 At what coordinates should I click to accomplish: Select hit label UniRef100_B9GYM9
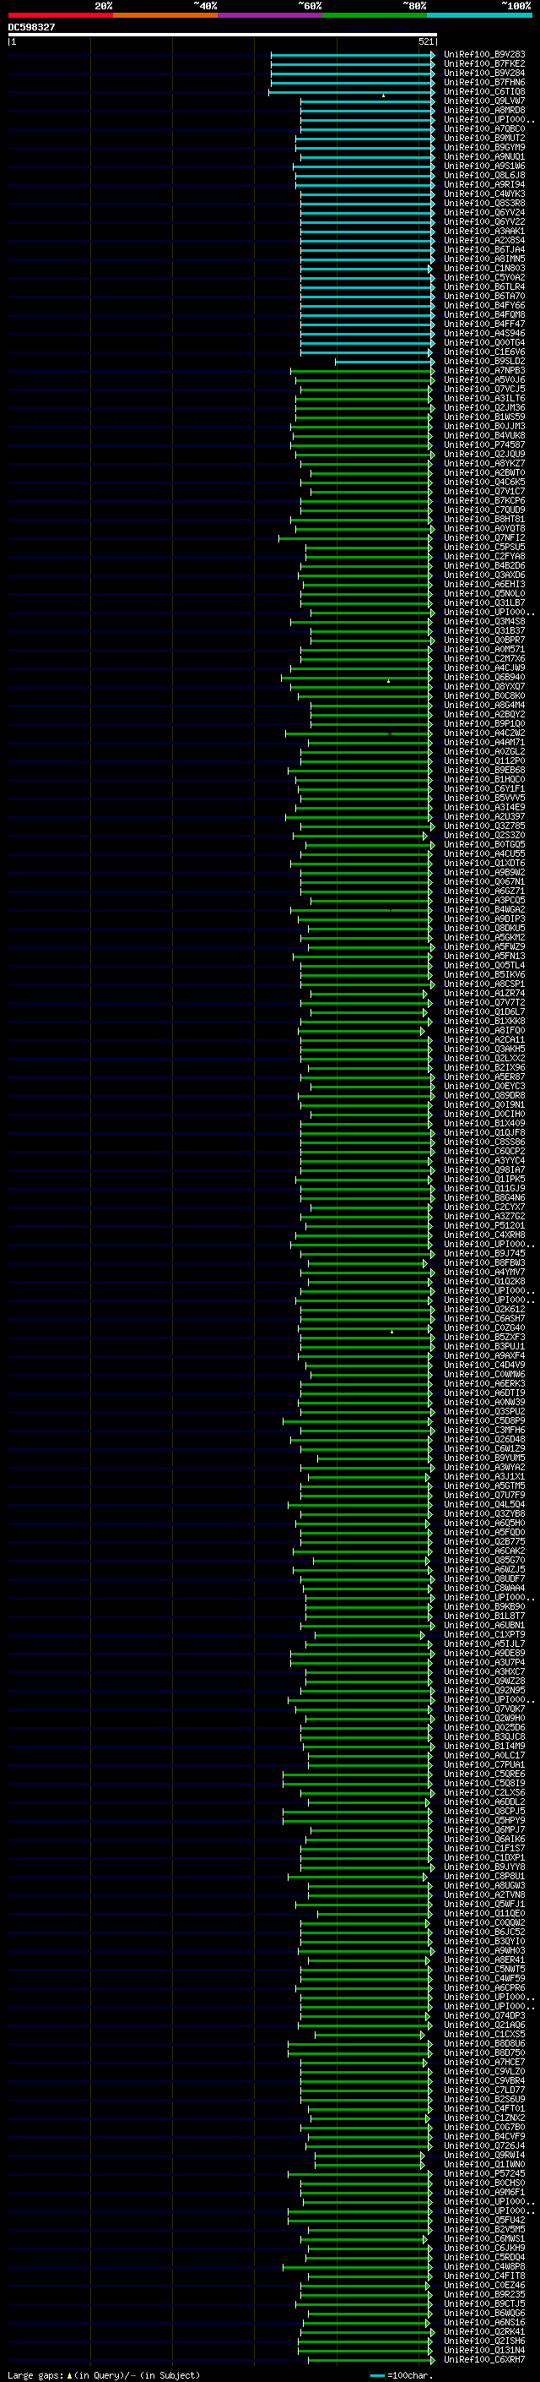point(484,147)
